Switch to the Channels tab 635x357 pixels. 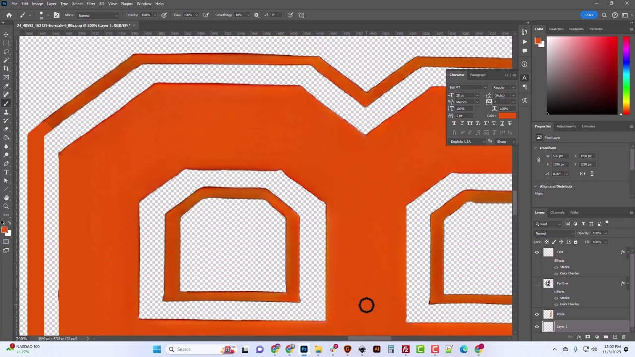coord(557,212)
